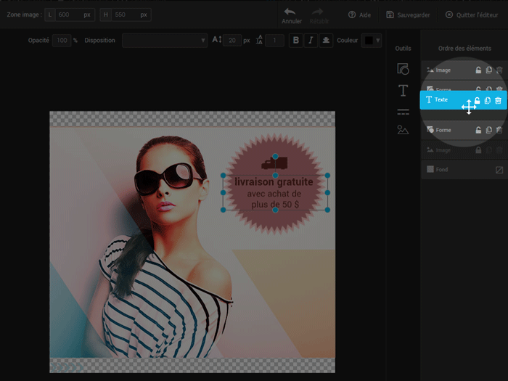
Task: Select the Image tool in Outils
Action: (403, 131)
